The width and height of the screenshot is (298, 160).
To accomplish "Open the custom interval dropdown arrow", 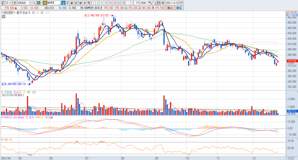I will [132, 3].
